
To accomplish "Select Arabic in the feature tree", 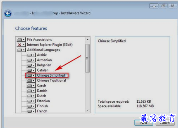I will pyautogui.click(x=42, y=55).
